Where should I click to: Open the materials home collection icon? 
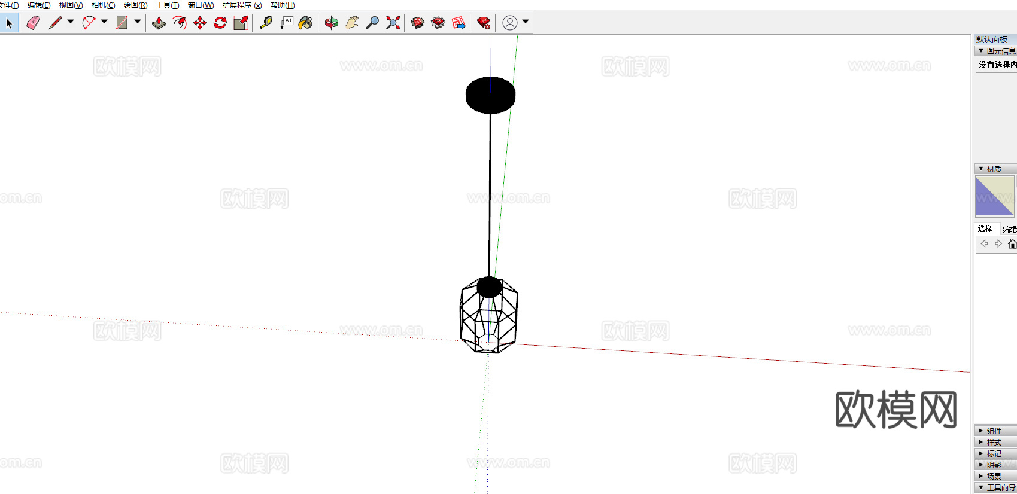pos(1012,243)
